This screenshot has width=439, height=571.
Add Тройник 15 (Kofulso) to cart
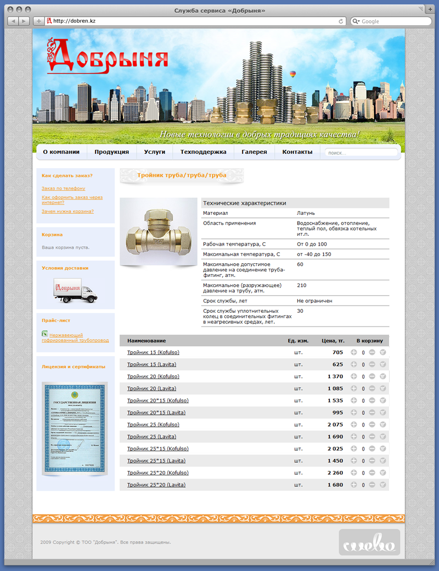click(x=382, y=352)
